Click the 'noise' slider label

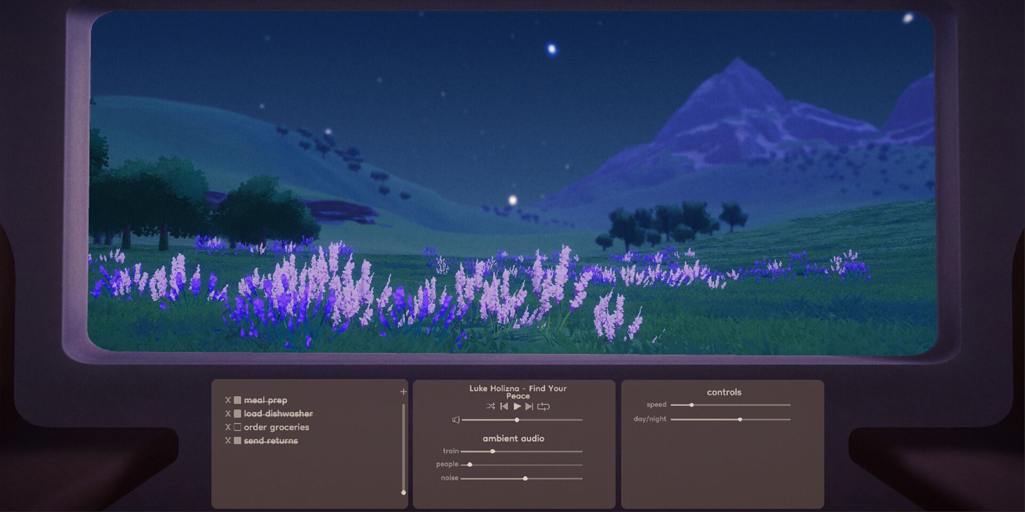[x=450, y=478]
